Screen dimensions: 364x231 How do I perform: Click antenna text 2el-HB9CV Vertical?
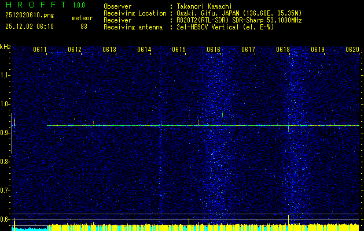(207, 27)
